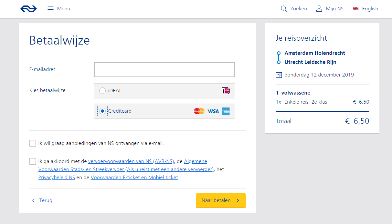Viewport: 392px width, 224px height.
Task: Click the Zoeken search magnifier icon
Action: [x=284, y=9]
